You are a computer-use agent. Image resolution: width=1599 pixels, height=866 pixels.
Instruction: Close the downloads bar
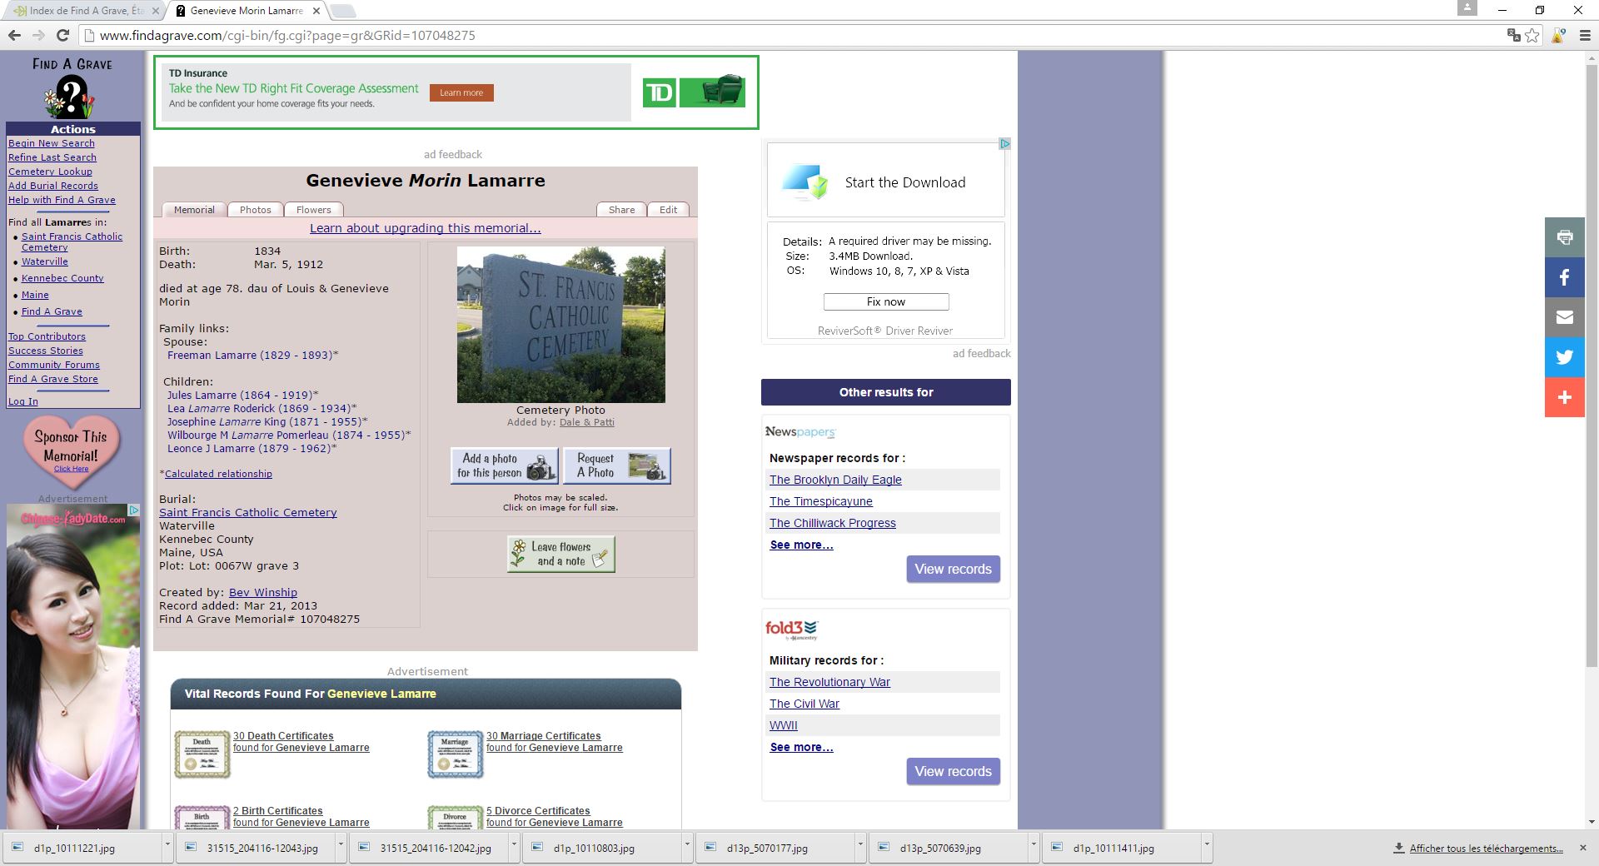click(1582, 848)
